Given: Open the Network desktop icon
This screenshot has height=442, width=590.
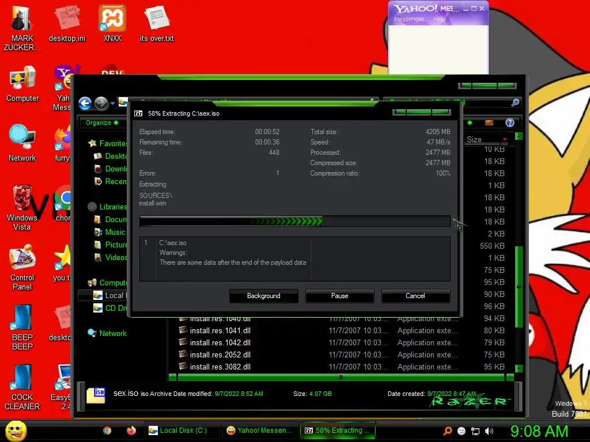Looking at the screenshot, I should (x=22, y=143).
